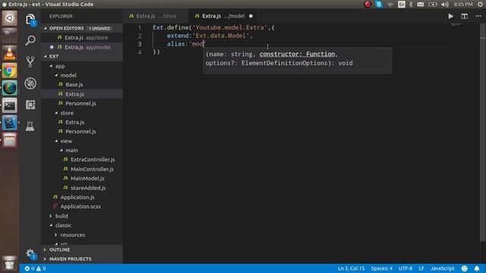Open volume control in top panel
Screen dimensions: 486x273
(445, 5)
